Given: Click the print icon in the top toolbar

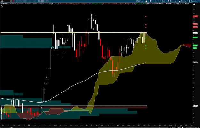Looking at the screenshot, I should [x=151, y=1].
